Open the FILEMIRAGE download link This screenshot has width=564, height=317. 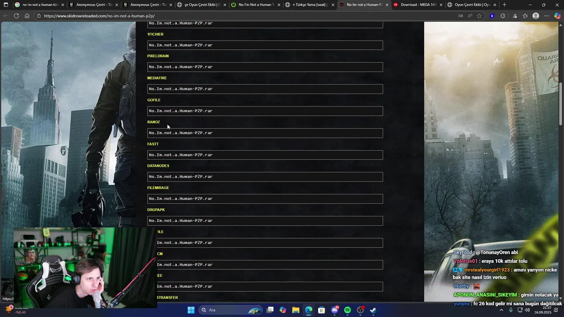[158, 188]
